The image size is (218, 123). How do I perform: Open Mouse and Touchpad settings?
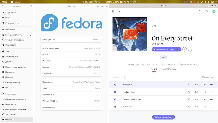click(x=17, y=67)
